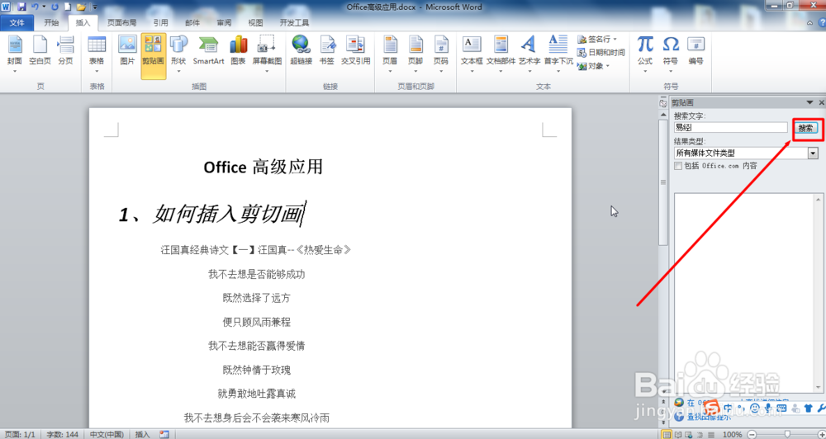This screenshot has width=826, height=439.
Task: Switch to the Mailings (邮件) tab
Action: [x=192, y=22]
